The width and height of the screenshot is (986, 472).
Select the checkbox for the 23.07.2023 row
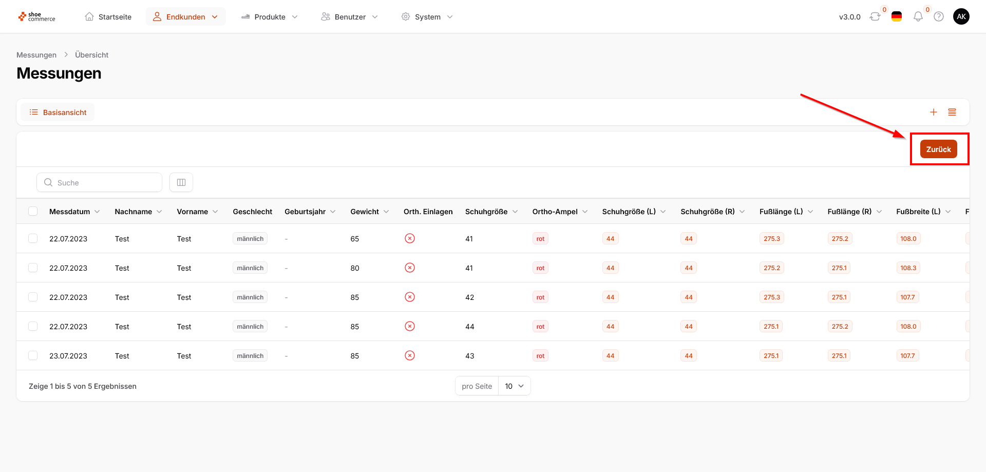pos(33,356)
